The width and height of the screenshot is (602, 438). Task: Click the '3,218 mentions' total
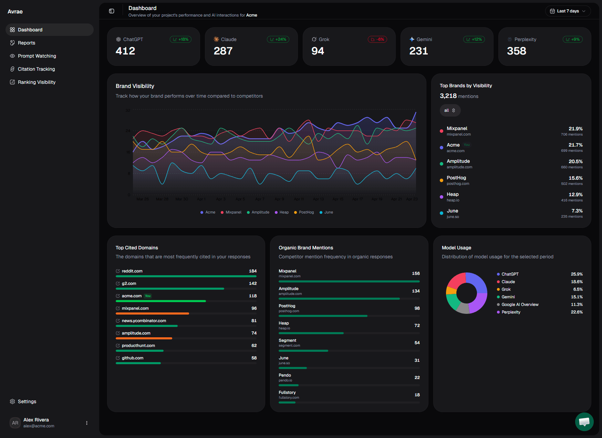pos(459,96)
